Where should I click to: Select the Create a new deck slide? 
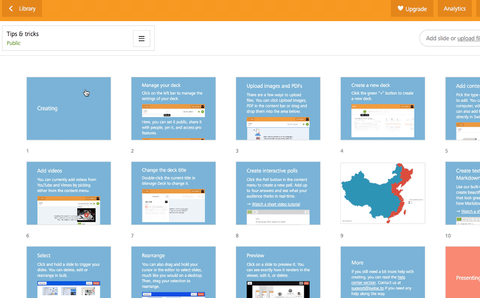pyautogui.click(x=383, y=108)
